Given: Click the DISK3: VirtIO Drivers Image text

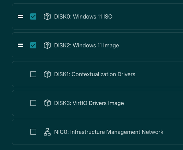Looking at the screenshot, I should (89, 103).
